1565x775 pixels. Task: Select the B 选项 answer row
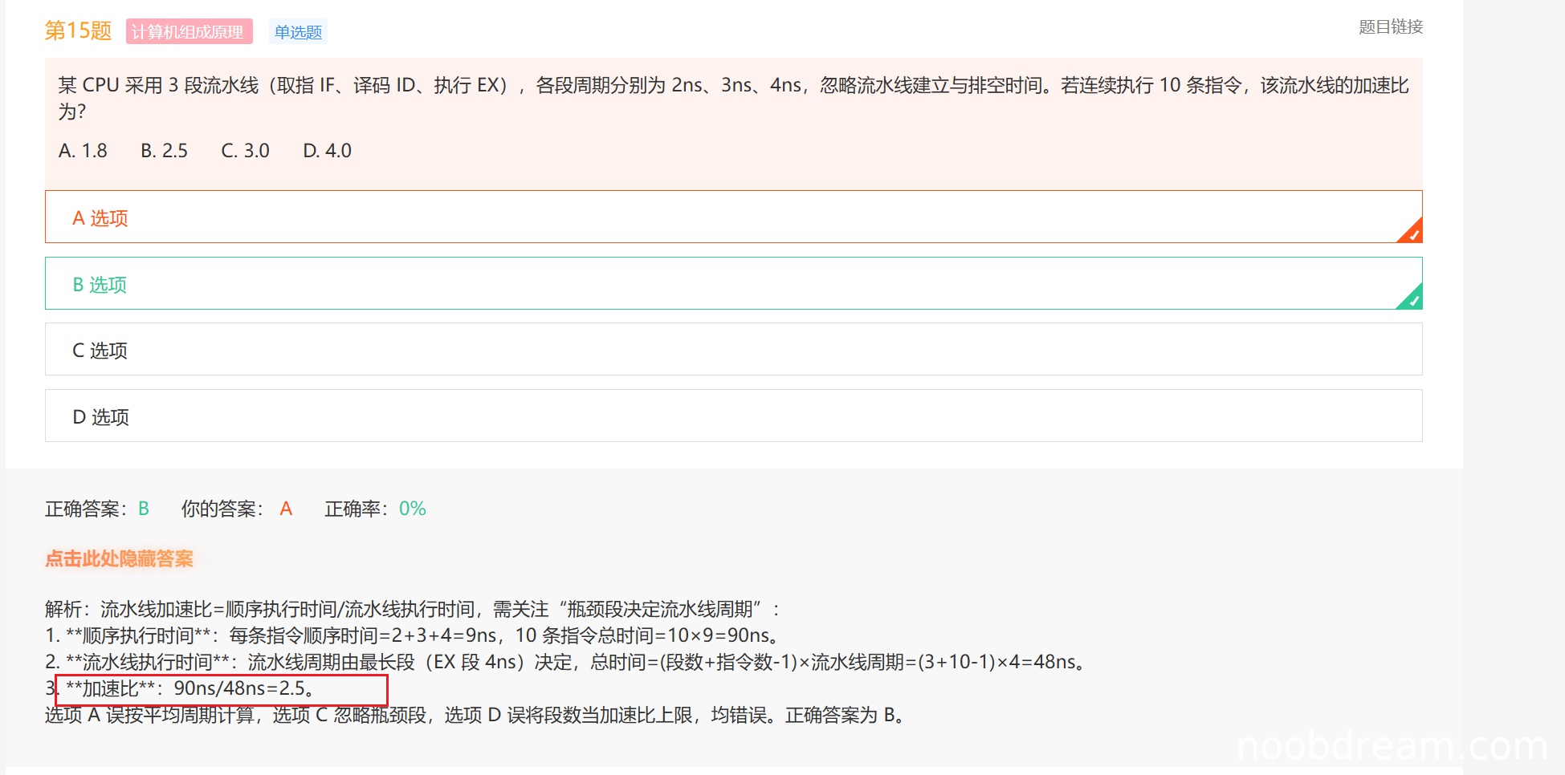[x=732, y=284]
